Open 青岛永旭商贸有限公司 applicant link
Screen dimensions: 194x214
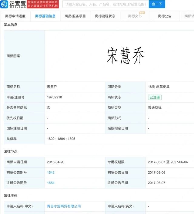click(x=64, y=206)
